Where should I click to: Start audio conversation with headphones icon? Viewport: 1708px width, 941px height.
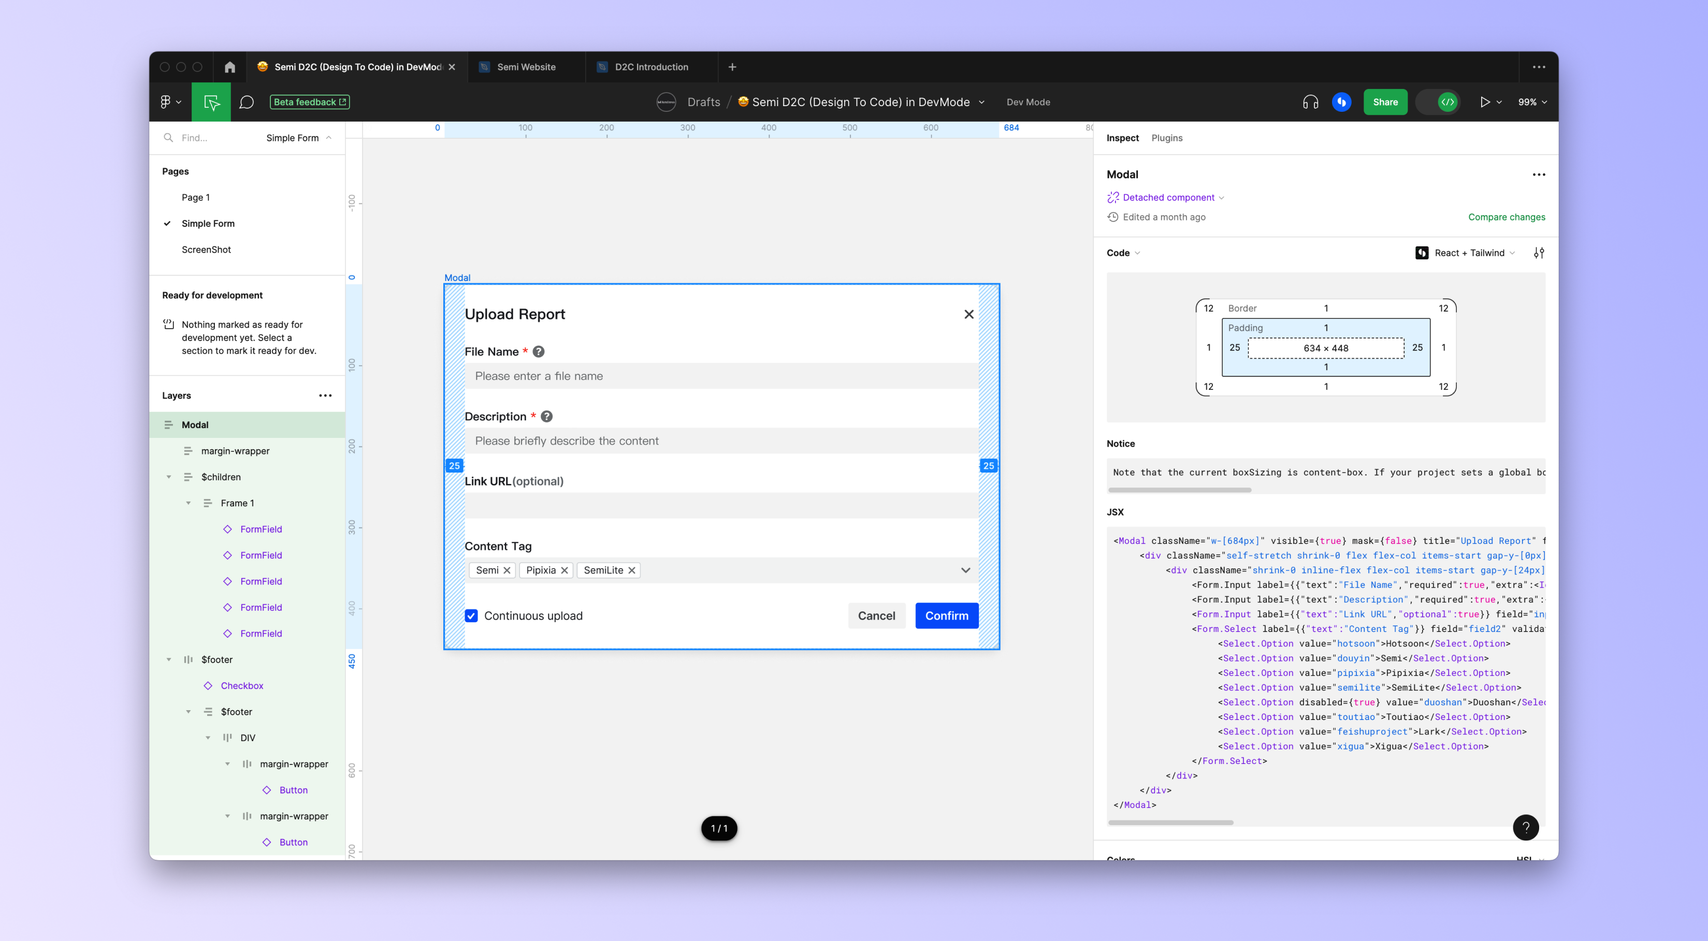1310,102
